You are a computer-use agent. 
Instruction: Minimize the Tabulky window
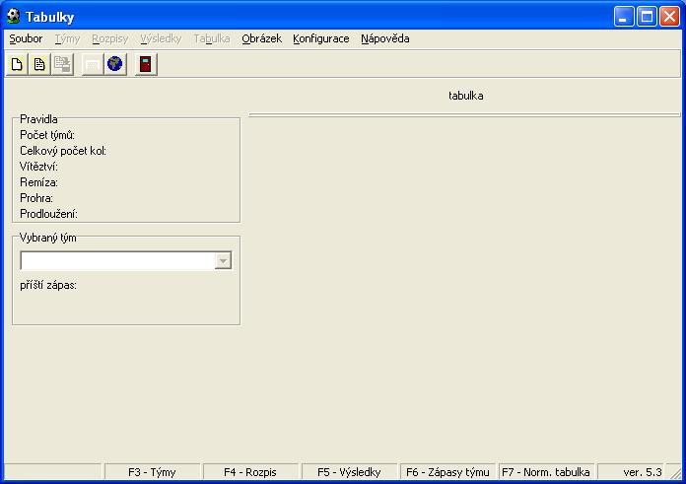[x=624, y=17]
